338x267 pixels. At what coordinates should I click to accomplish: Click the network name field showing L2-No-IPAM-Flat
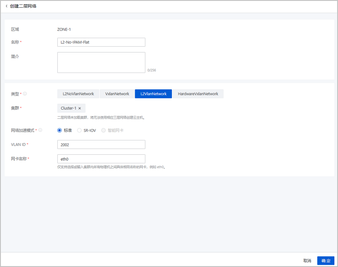[101, 42]
